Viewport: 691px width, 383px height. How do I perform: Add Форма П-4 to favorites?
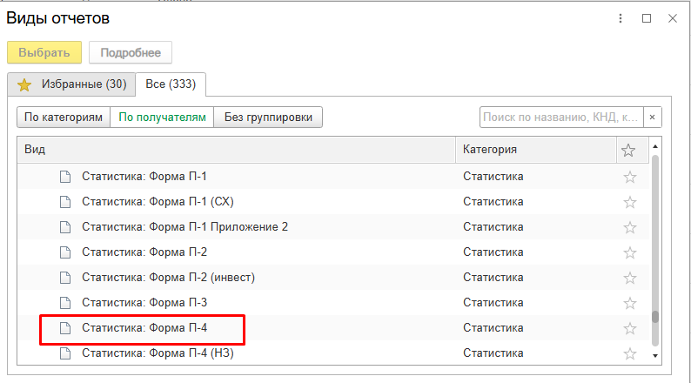tap(630, 328)
